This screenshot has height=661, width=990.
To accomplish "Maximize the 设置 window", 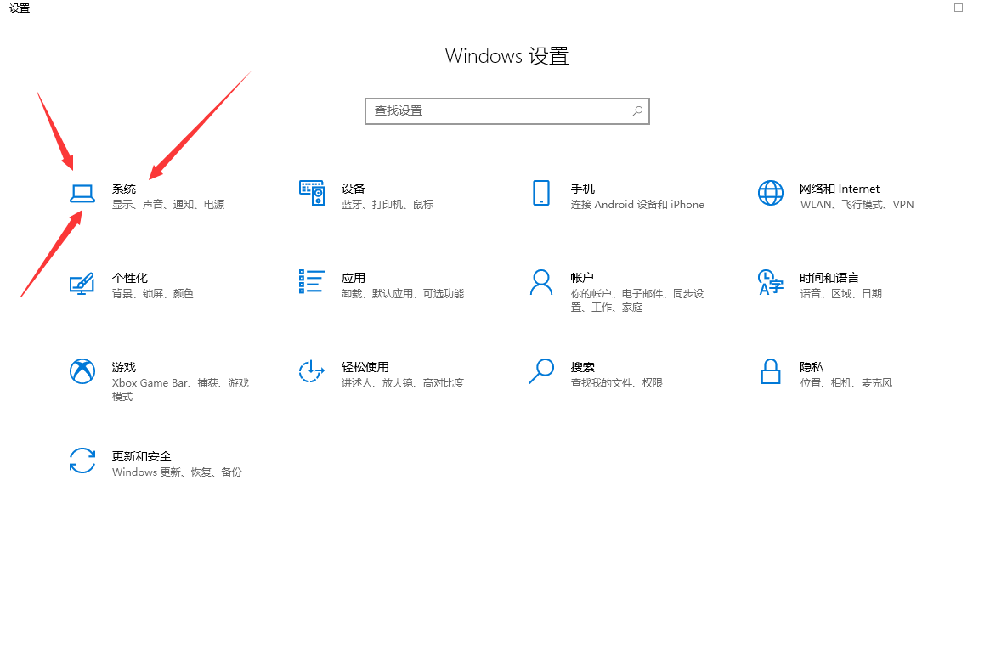I will tap(959, 8).
